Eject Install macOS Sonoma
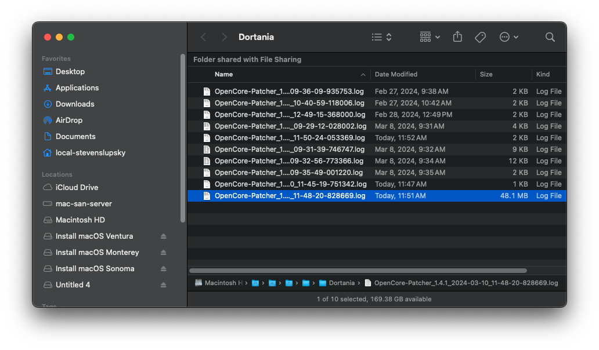Image resolution: width=599 pixels, height=350 pixels. (164, 269)
